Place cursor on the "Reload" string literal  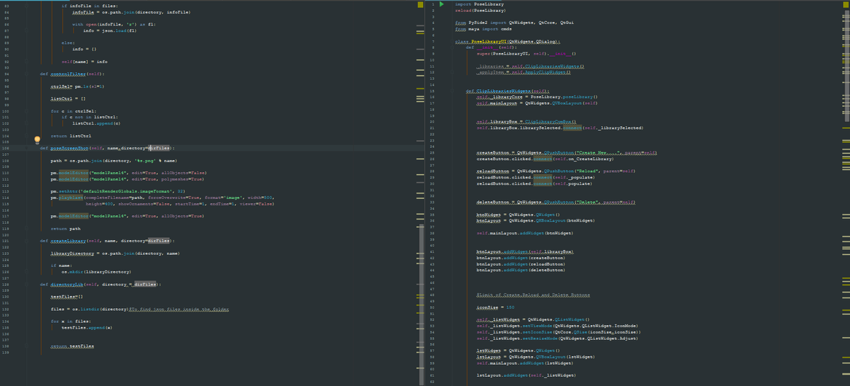tap(585, 171)
